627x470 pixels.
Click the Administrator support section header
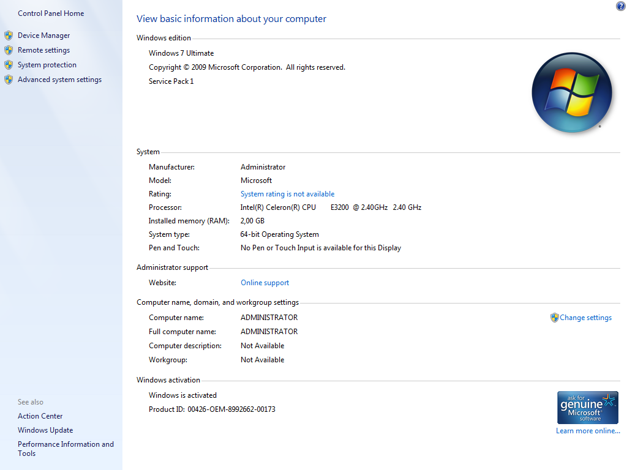point(172,267)
